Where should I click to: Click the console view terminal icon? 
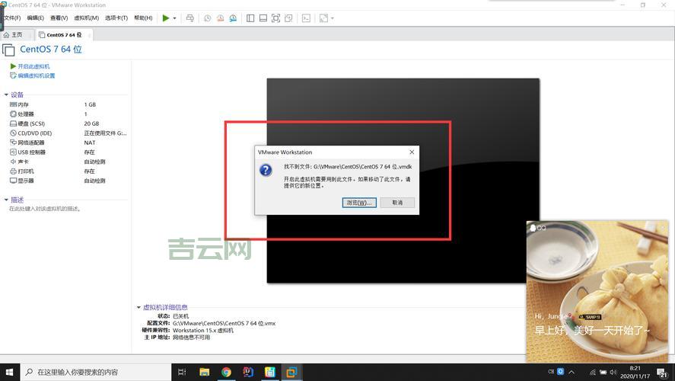[306, 18]
